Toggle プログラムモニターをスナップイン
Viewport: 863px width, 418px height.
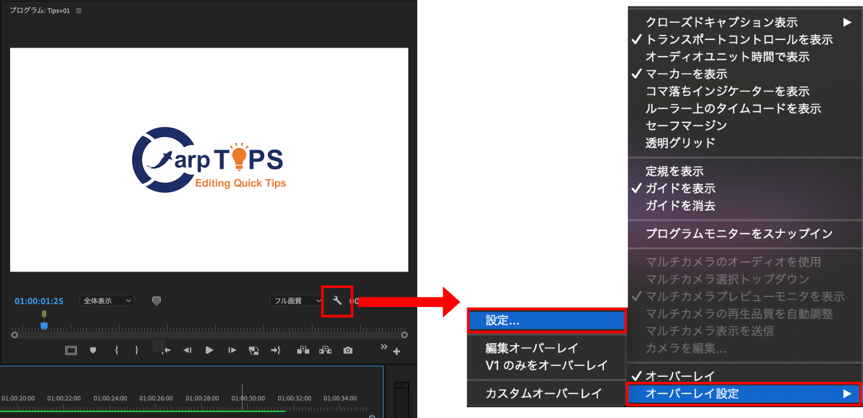(x=746, y=233)
